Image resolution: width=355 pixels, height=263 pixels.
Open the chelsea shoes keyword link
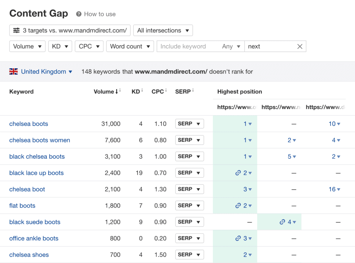(x=29, y=255)
